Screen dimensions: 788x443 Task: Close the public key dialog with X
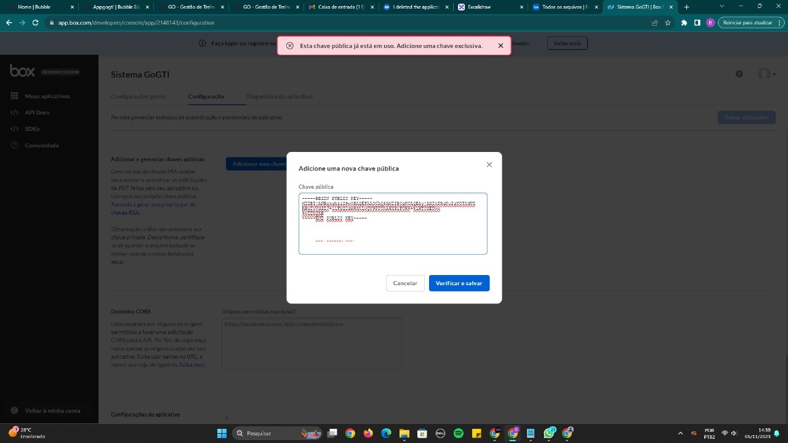coord(489,164)
